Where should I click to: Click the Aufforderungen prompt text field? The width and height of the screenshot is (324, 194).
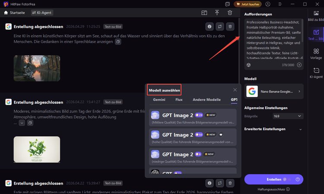pyautogui.click(x=273, y=39)
